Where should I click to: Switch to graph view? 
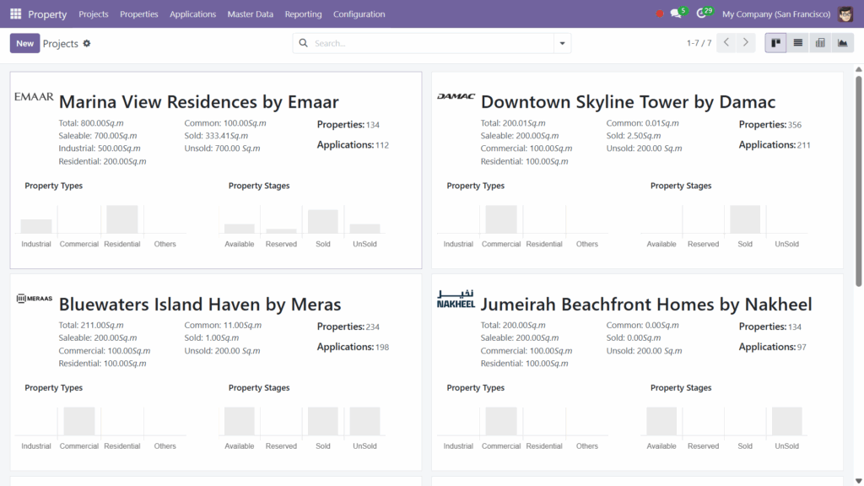click(x=843, y=43)
